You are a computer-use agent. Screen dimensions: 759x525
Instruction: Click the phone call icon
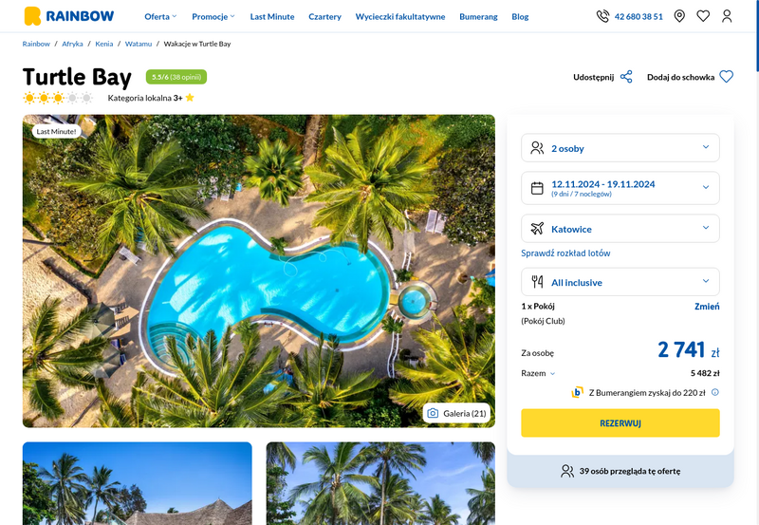click(602, 16)
